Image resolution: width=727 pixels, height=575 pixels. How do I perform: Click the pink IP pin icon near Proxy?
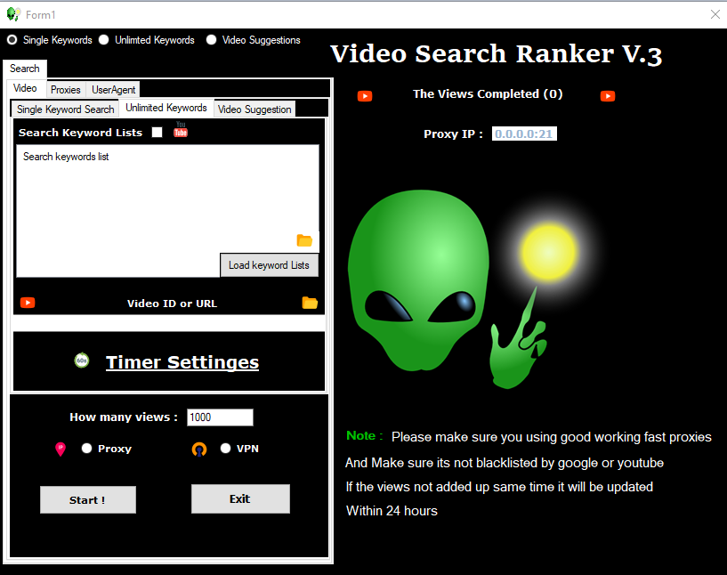[60, 449]
